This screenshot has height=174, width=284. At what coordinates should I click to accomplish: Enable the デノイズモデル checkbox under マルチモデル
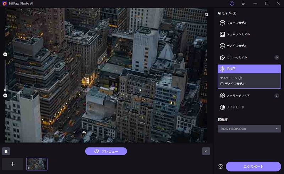pos(222,84)
